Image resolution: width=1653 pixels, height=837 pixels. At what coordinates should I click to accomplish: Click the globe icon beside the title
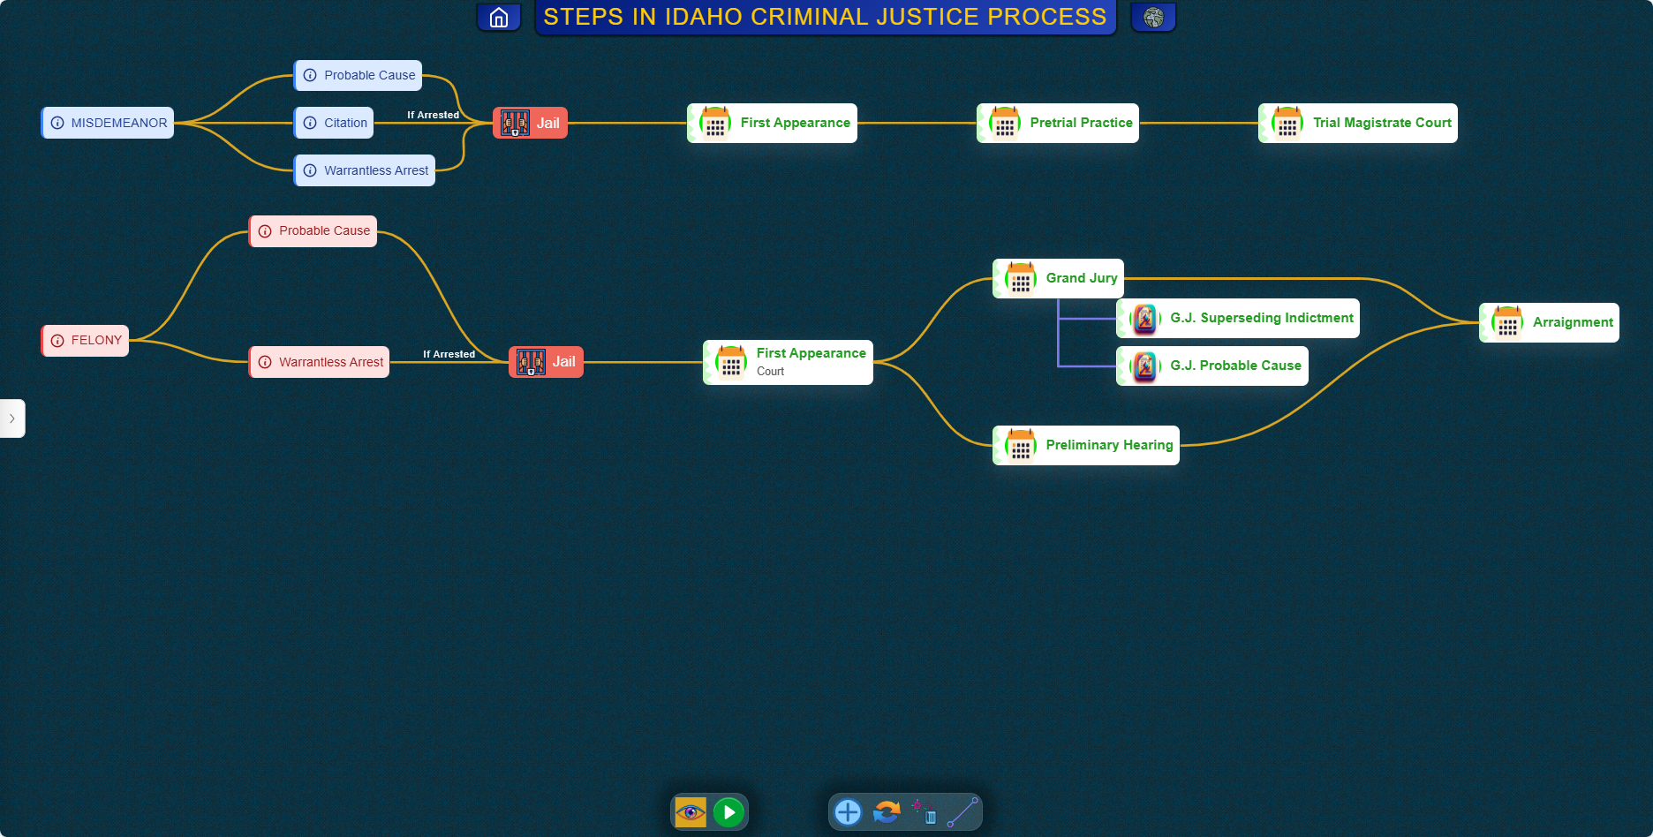[x=1153, y=18]
